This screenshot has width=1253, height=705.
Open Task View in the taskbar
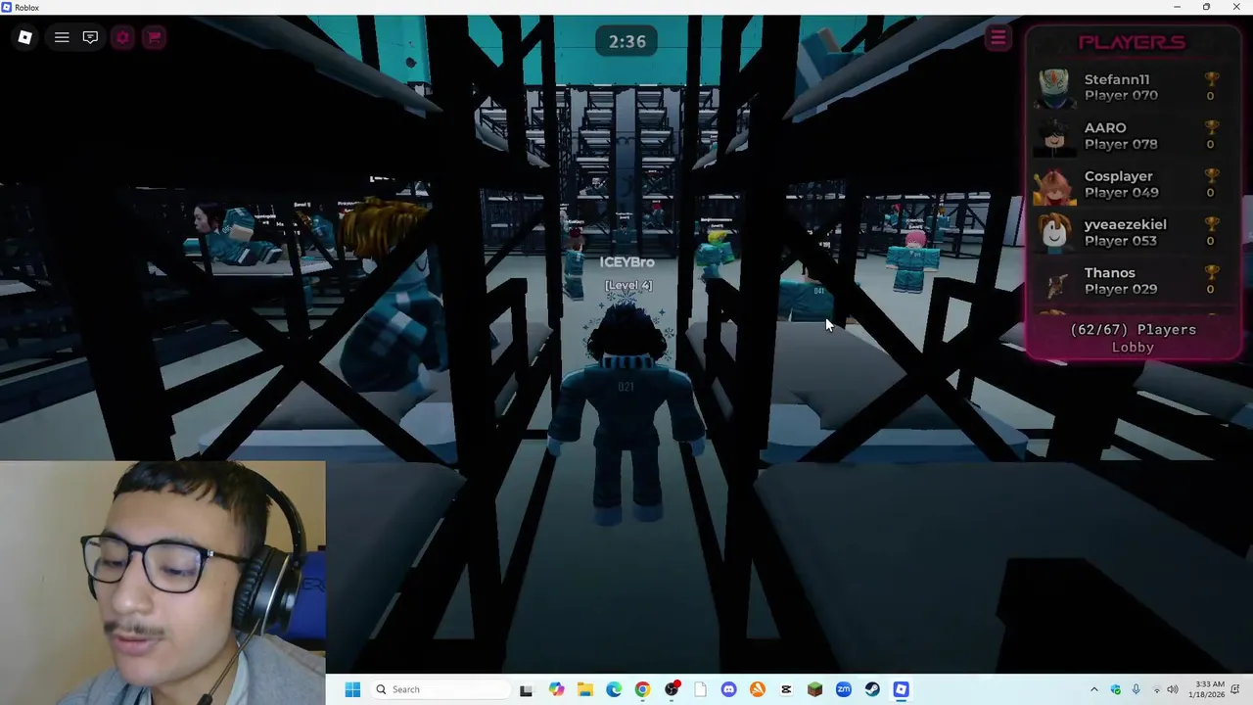[x=526, y=689]
